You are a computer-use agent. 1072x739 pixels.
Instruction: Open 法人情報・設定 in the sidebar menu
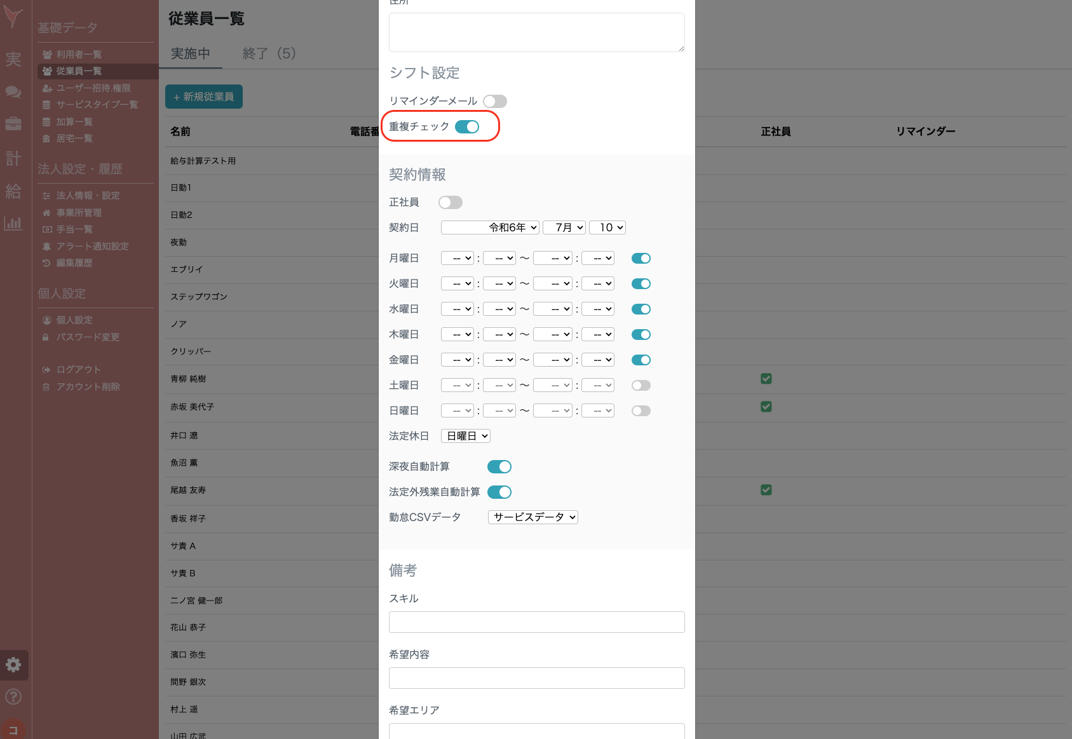click(x=88, y=196)
